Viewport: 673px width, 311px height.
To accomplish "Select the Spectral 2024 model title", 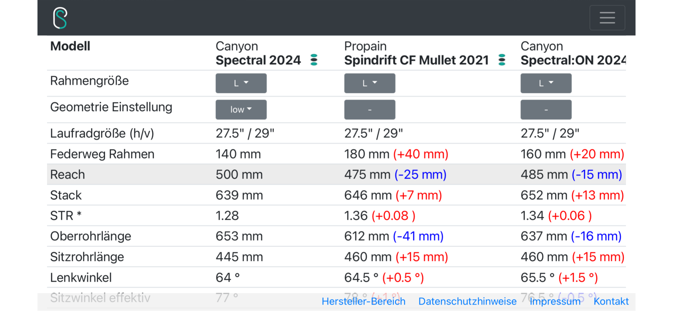I will (258, 60).
